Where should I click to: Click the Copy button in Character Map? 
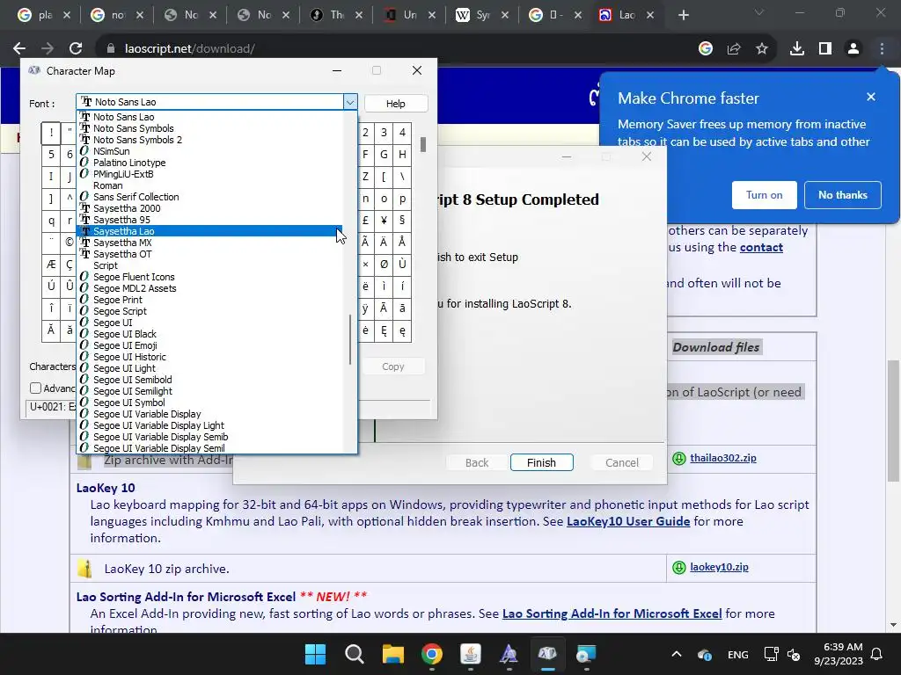click(x=393, y=367)
